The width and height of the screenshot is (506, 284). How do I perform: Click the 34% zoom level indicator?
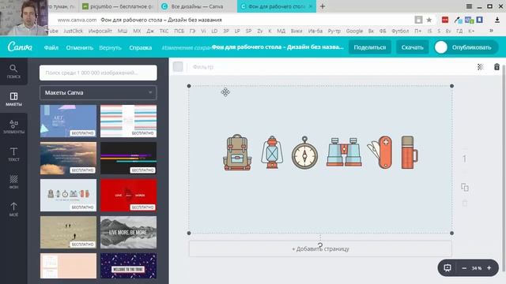click(x=476, y=268)
